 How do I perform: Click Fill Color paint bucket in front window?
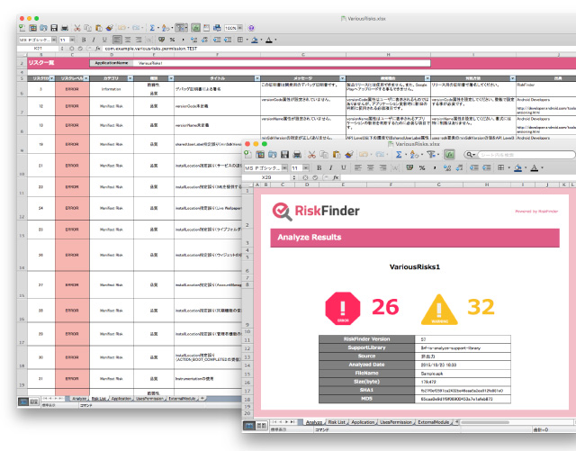pyautogui.click(x=518, y=167)
